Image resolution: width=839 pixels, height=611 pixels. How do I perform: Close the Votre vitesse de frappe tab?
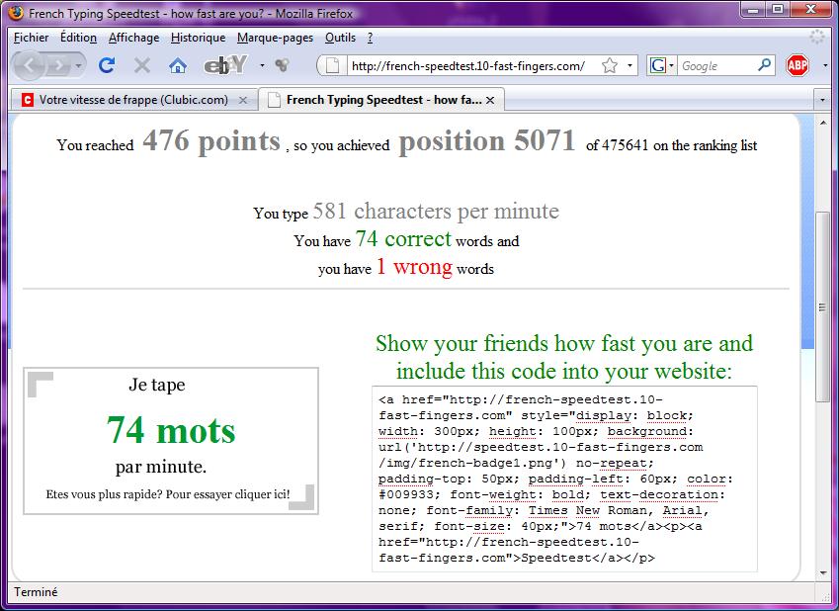(x=243, y=100)
